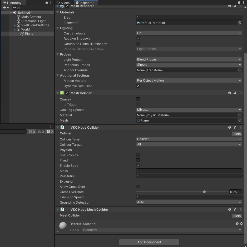Click object picker beside Mesh Plane field

coord(240,120)
